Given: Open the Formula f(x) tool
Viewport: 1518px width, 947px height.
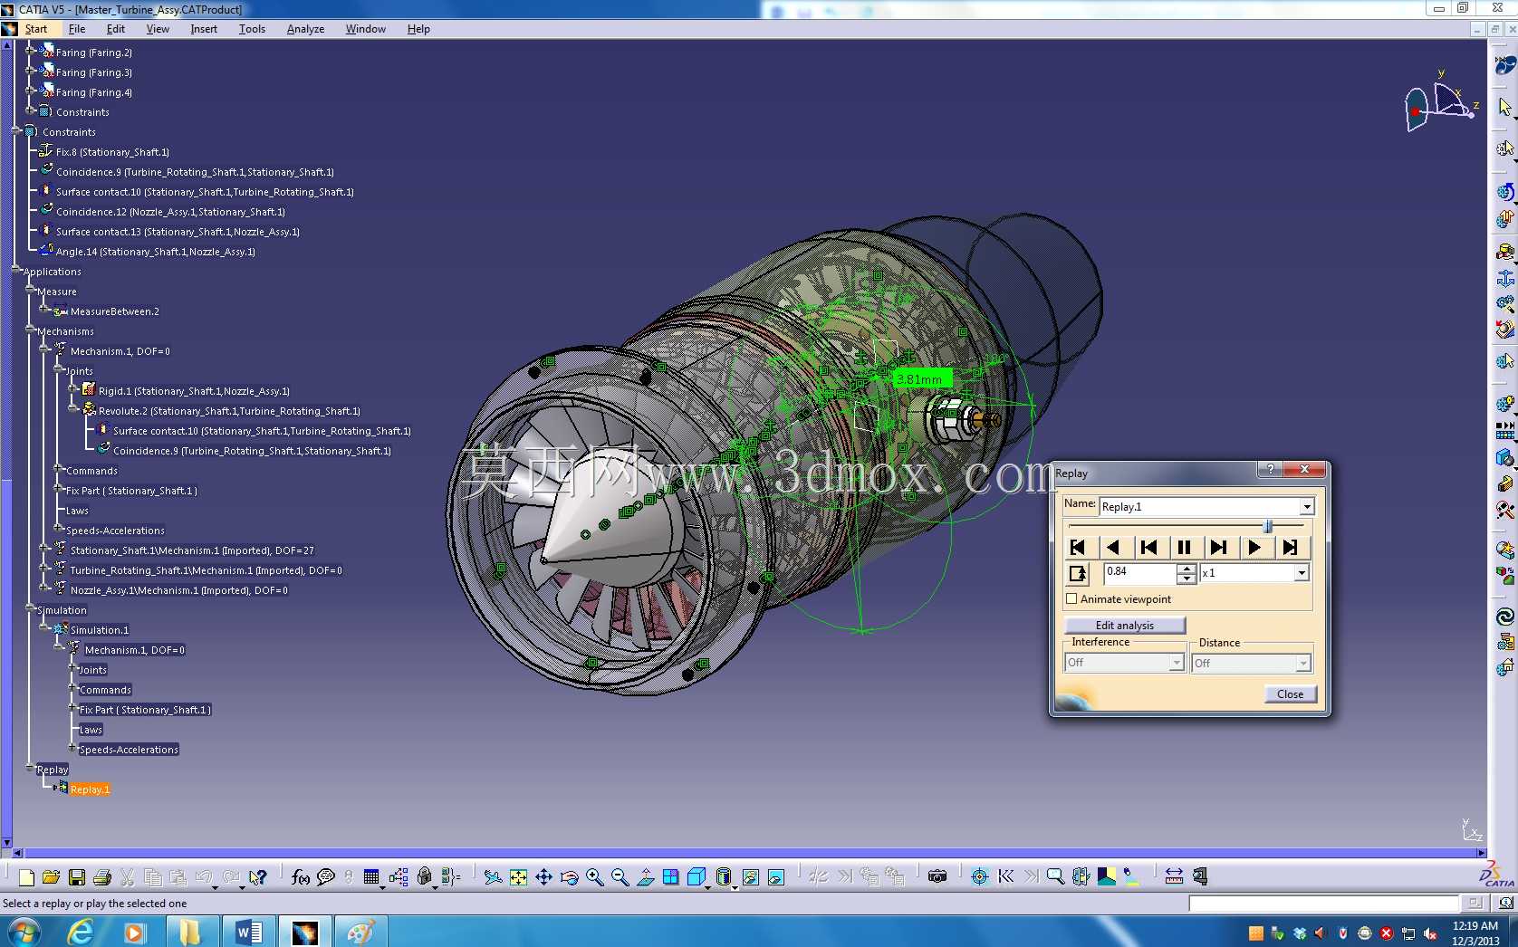Looking at the screenshot, I should click(x=301, y=876).
